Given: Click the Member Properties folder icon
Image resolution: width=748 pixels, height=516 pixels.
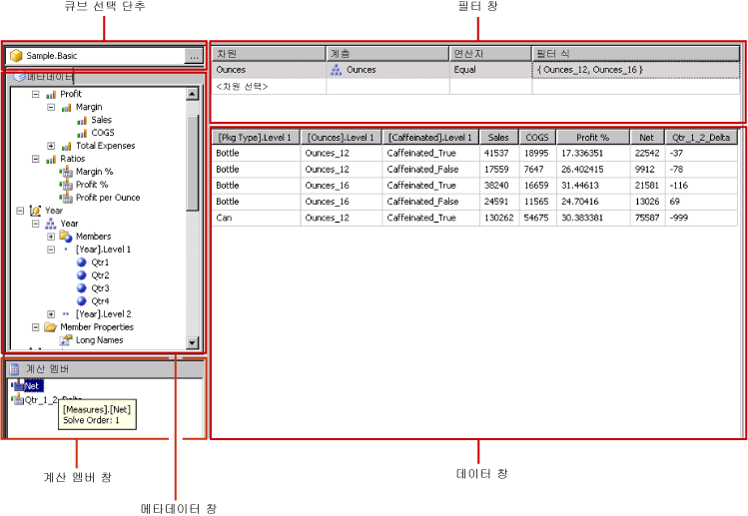Looking at the screenshot, I should click(50, 327).
